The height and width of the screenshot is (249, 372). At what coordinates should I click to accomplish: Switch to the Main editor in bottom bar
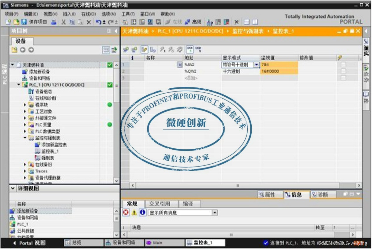(x=164, y=243)
